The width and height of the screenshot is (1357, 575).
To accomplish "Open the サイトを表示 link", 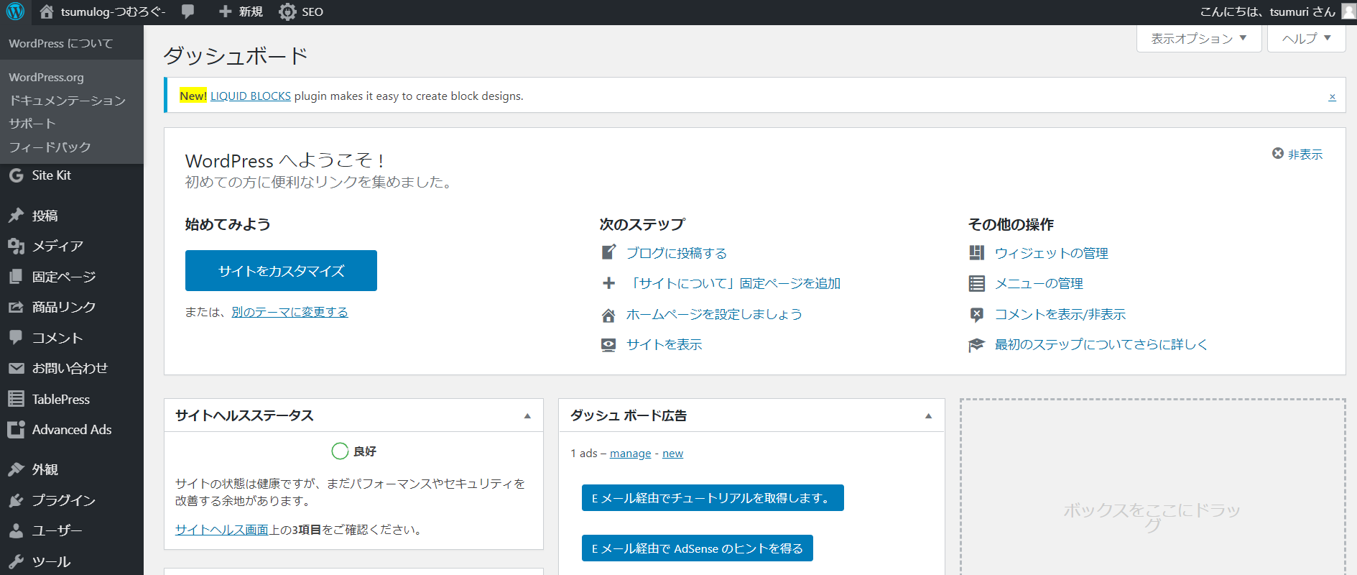I will [664, 345].
